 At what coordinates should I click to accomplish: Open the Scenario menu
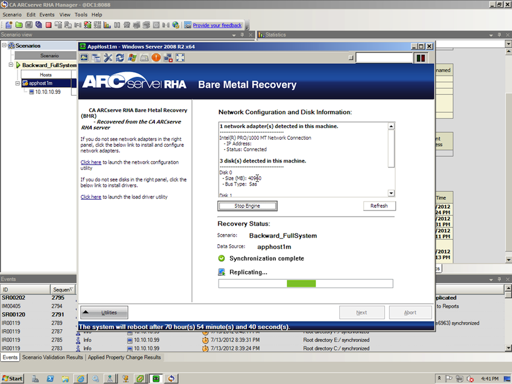pos(12,14)
